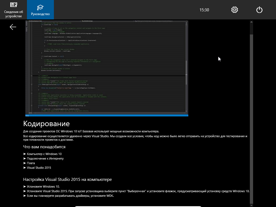Click the Установите Visual Studio 2015 instruction line

tap(136, 191)
